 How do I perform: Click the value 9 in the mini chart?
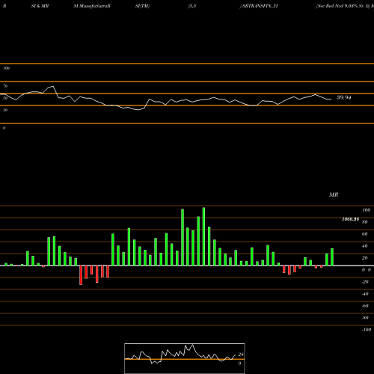239,364
